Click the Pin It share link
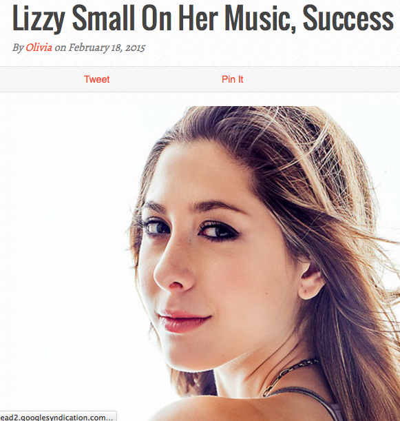400x421 pixels. click(x=232, y=79)
